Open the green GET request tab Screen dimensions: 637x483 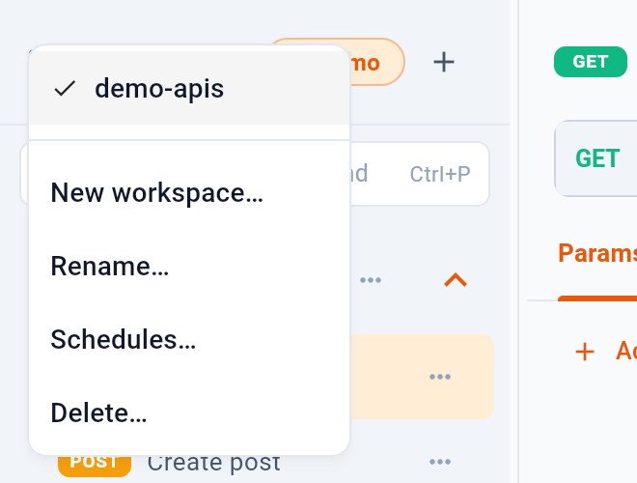[591, 62]
